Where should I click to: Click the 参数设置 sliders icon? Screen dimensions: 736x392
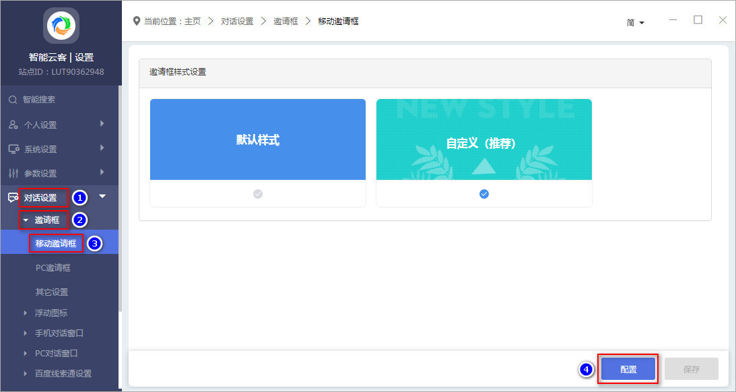click(x=13, y=173)
